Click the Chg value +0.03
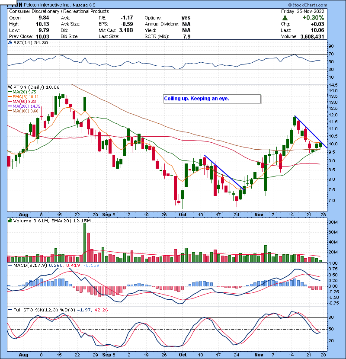The height and width of the screenshot is (359, 346). tap(317, 24)
